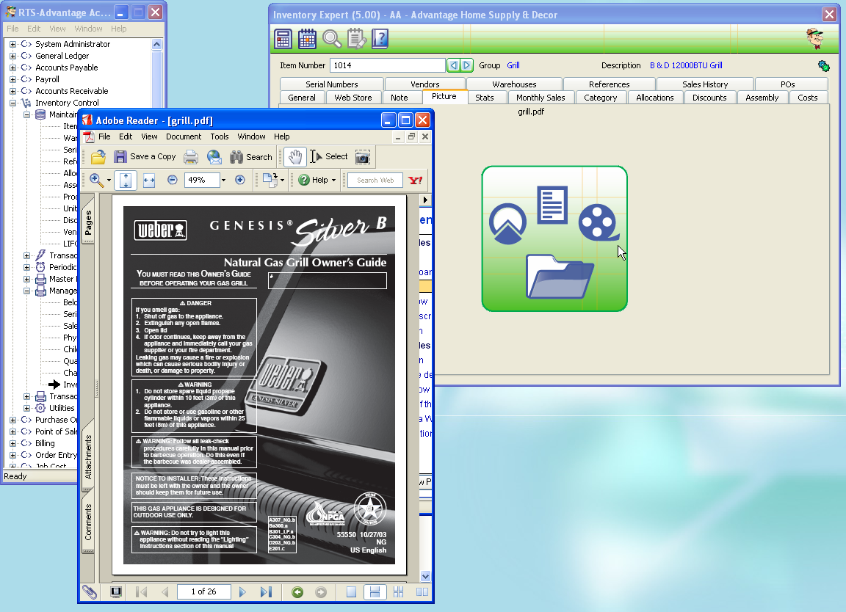
Task: Click the zoom in plus button
Action: pyautogui.click(x=240, y=180)
